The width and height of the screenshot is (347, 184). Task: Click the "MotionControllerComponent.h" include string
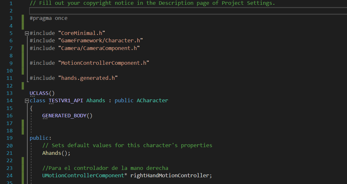(x=103, y=63)
